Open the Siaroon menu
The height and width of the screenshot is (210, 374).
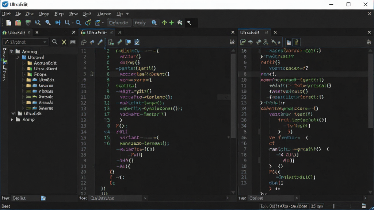click(x=104, y=14)
